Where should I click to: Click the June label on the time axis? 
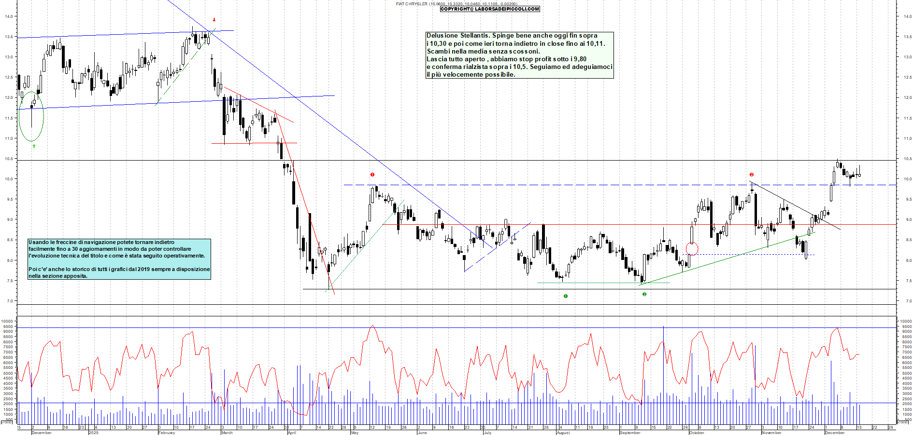coord(422,433)
